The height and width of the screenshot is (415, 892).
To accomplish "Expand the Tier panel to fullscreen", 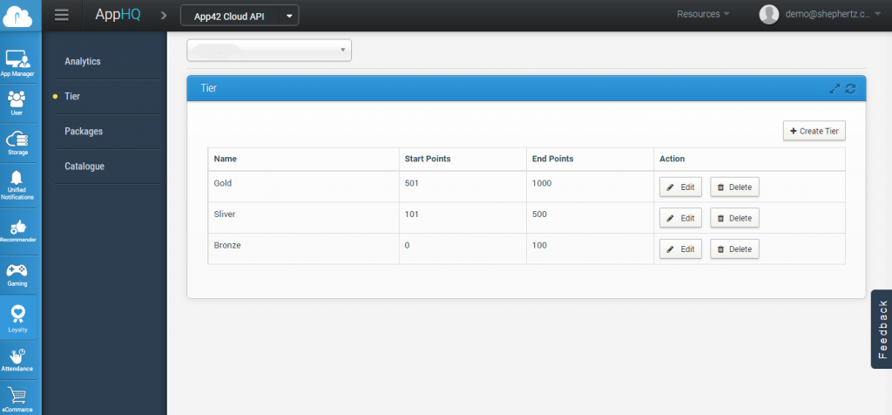I will point(835,88).
